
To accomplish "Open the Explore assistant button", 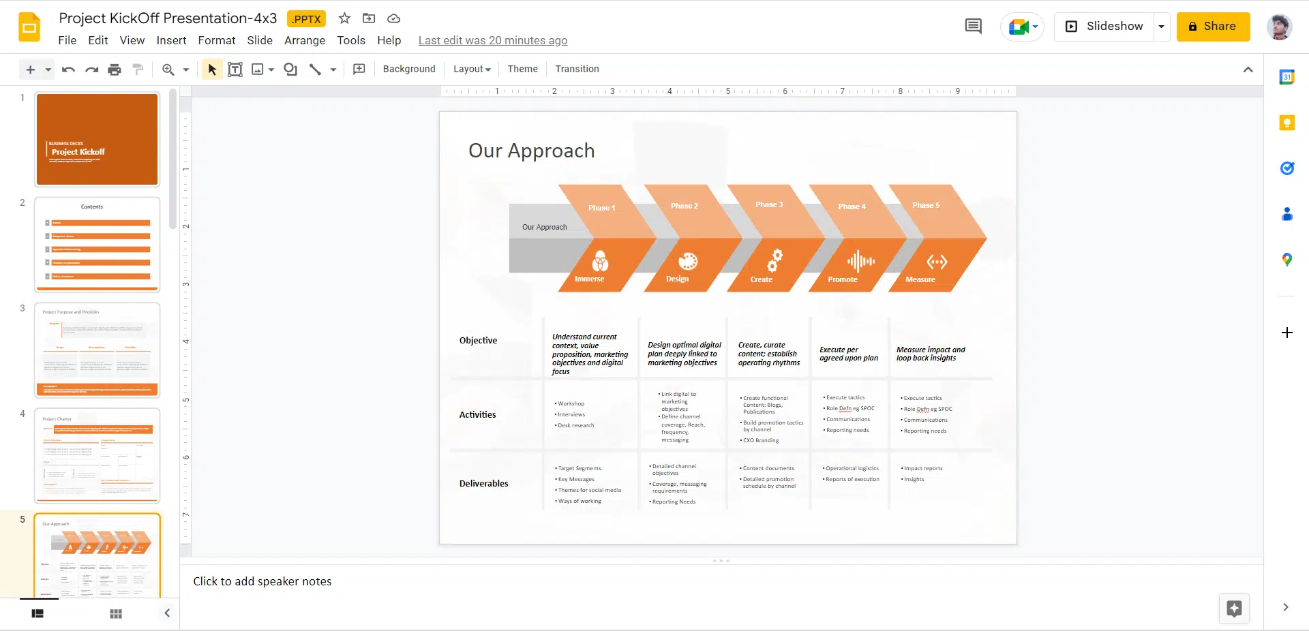I will click(x=1234, y=609).
